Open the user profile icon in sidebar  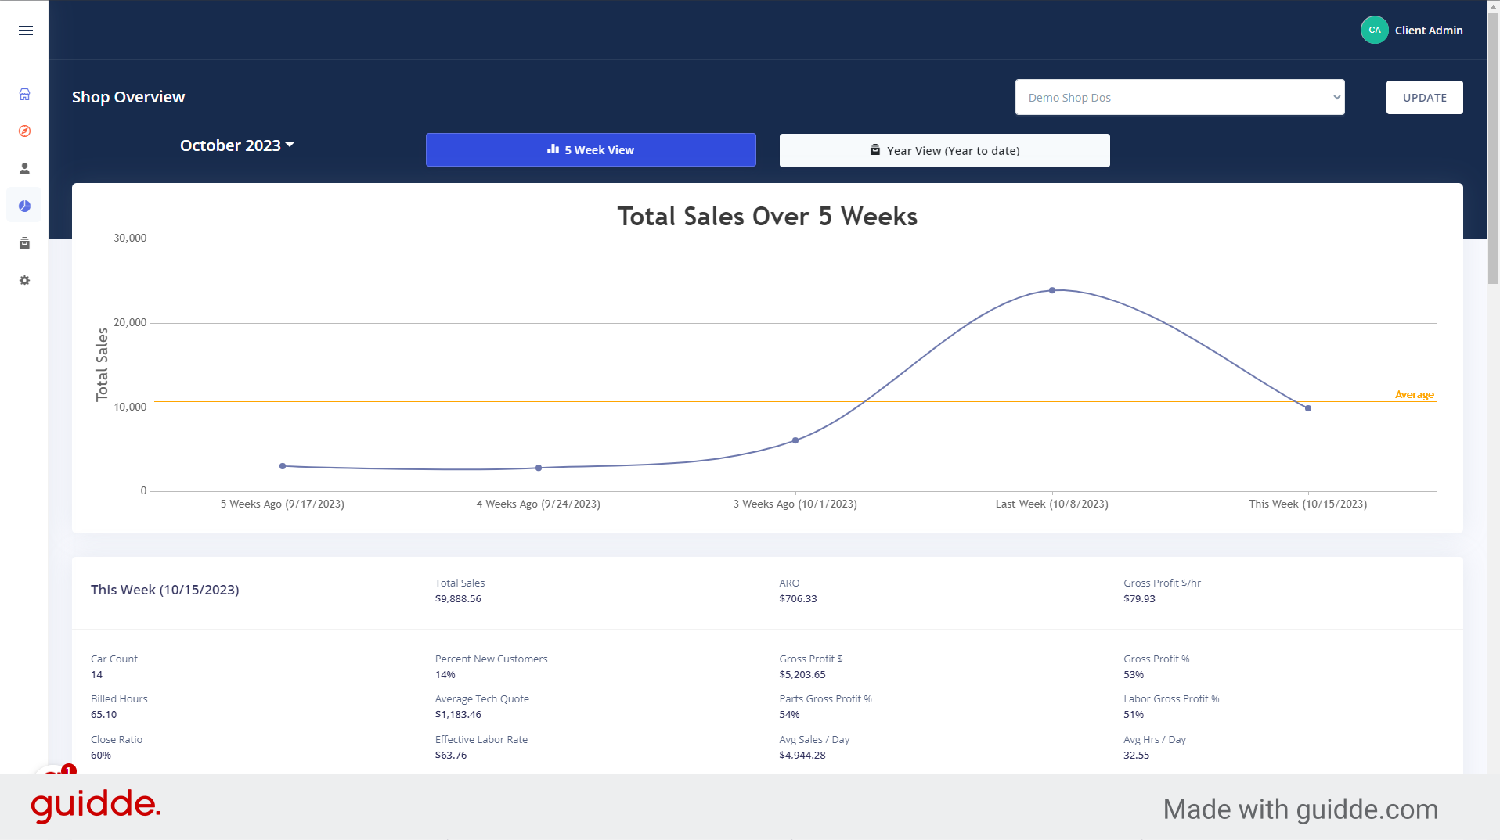24,168
